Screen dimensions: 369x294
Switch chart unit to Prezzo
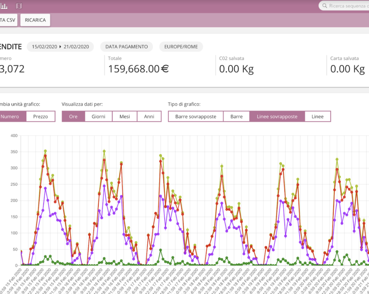pyautogui.click(x=41, y=117)
